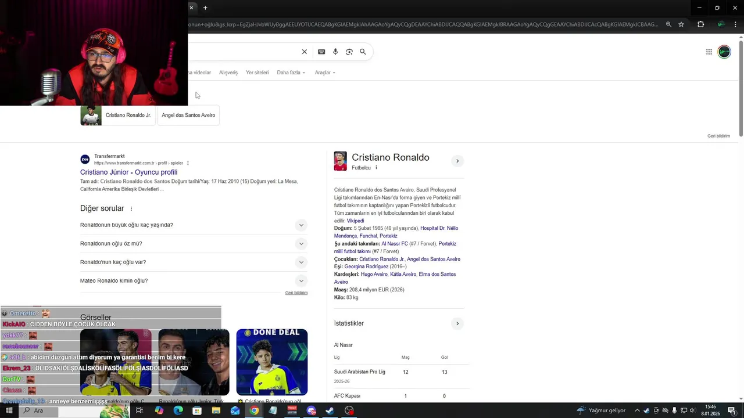This screenshot has width=744, height=418.
Task: Open the Araçlar dropdown
Action: coord(325,73)
